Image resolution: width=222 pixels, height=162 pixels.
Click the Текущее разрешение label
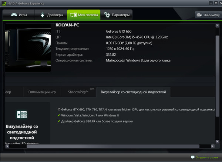(x=73, y=49)
